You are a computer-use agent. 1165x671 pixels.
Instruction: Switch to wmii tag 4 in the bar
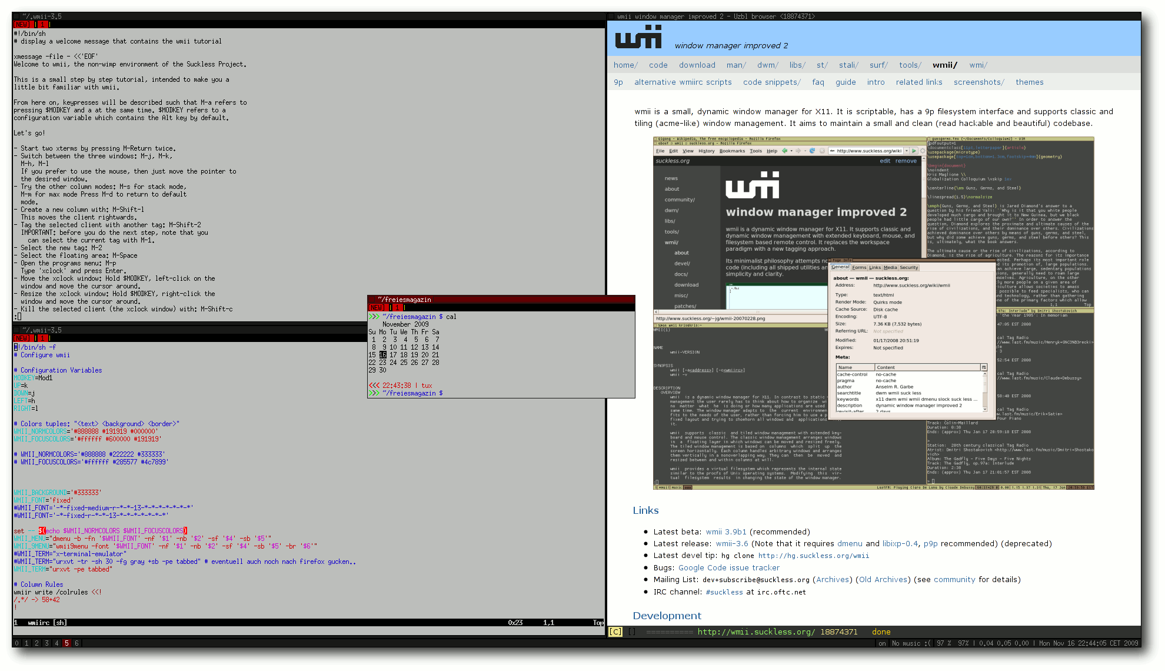[x=56, y=643]
